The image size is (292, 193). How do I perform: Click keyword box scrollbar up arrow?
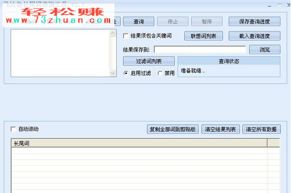[113, 33]
